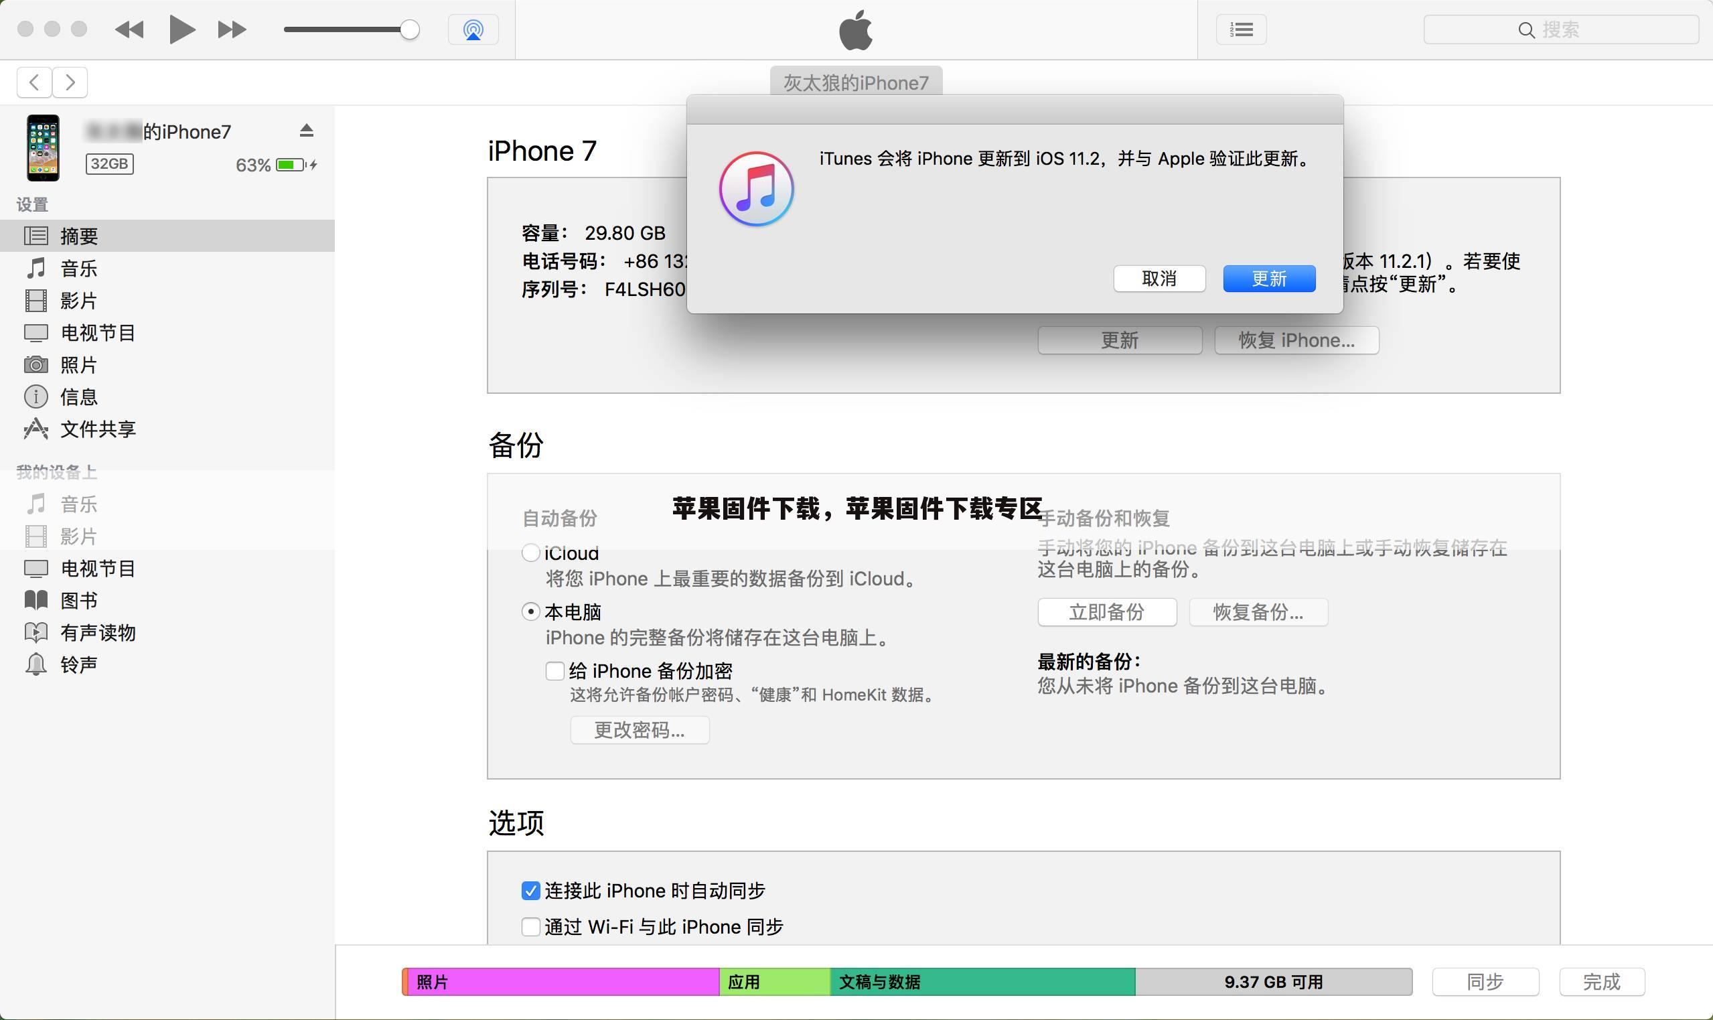Open 铃声 in the sidebar
This screenshot has width=1713, height=1020.
pyautogui.click(x=167, y=664)
